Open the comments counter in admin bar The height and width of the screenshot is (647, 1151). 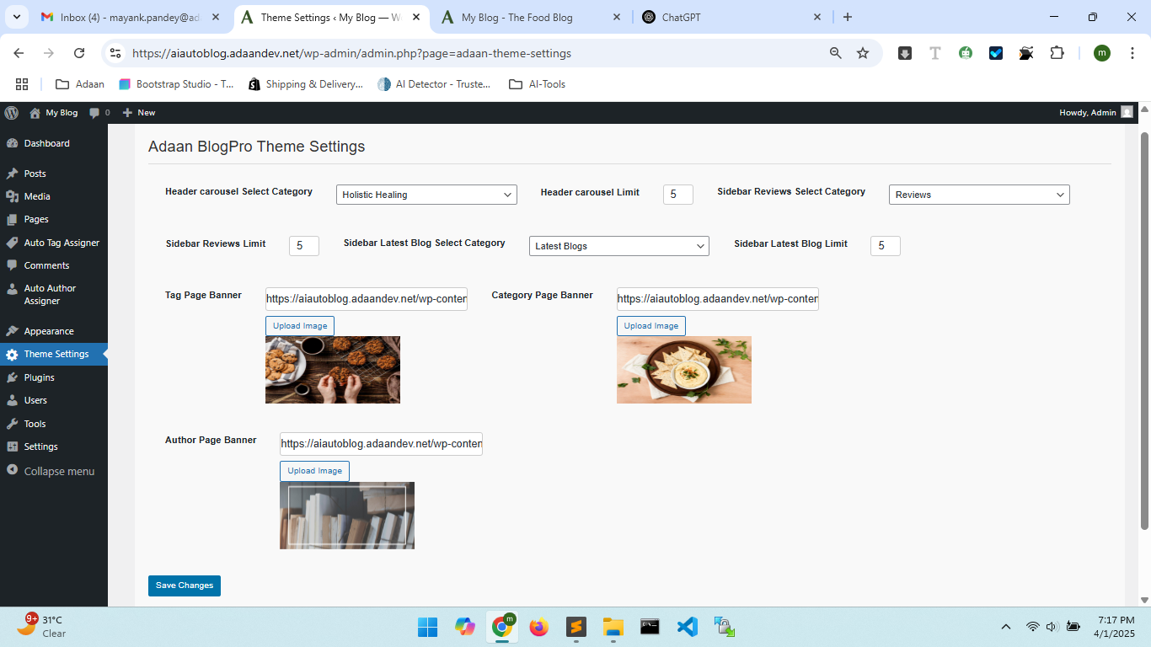click(x=99, y=112)
